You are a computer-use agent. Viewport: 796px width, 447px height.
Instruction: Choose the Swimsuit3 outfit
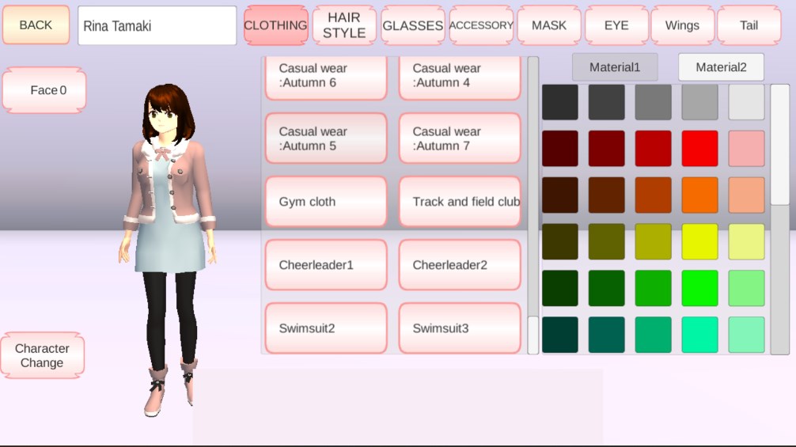(460, 328)
